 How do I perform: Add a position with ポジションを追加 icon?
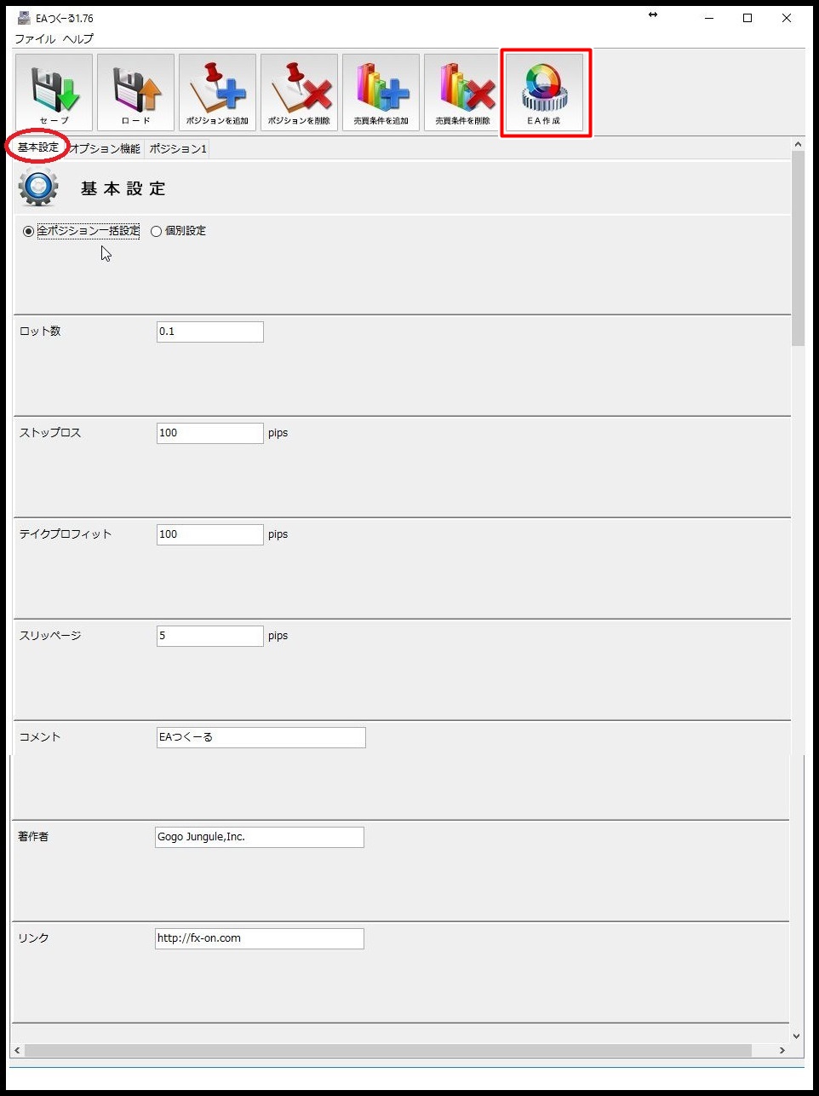tap(217, 92)
